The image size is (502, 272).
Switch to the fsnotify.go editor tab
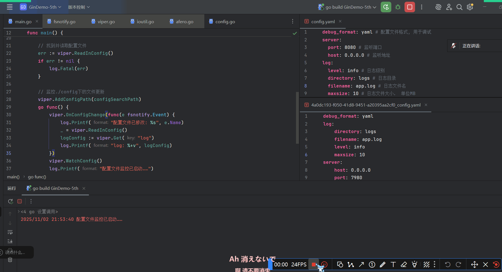[64, 22]
